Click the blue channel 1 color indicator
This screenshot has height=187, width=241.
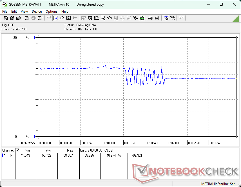click(3, 156)
